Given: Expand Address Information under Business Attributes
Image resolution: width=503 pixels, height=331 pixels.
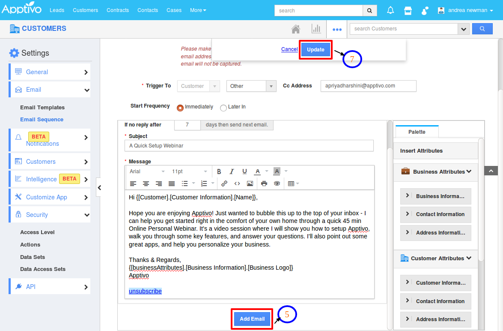Looking at the screenshot, I should 436,233.
